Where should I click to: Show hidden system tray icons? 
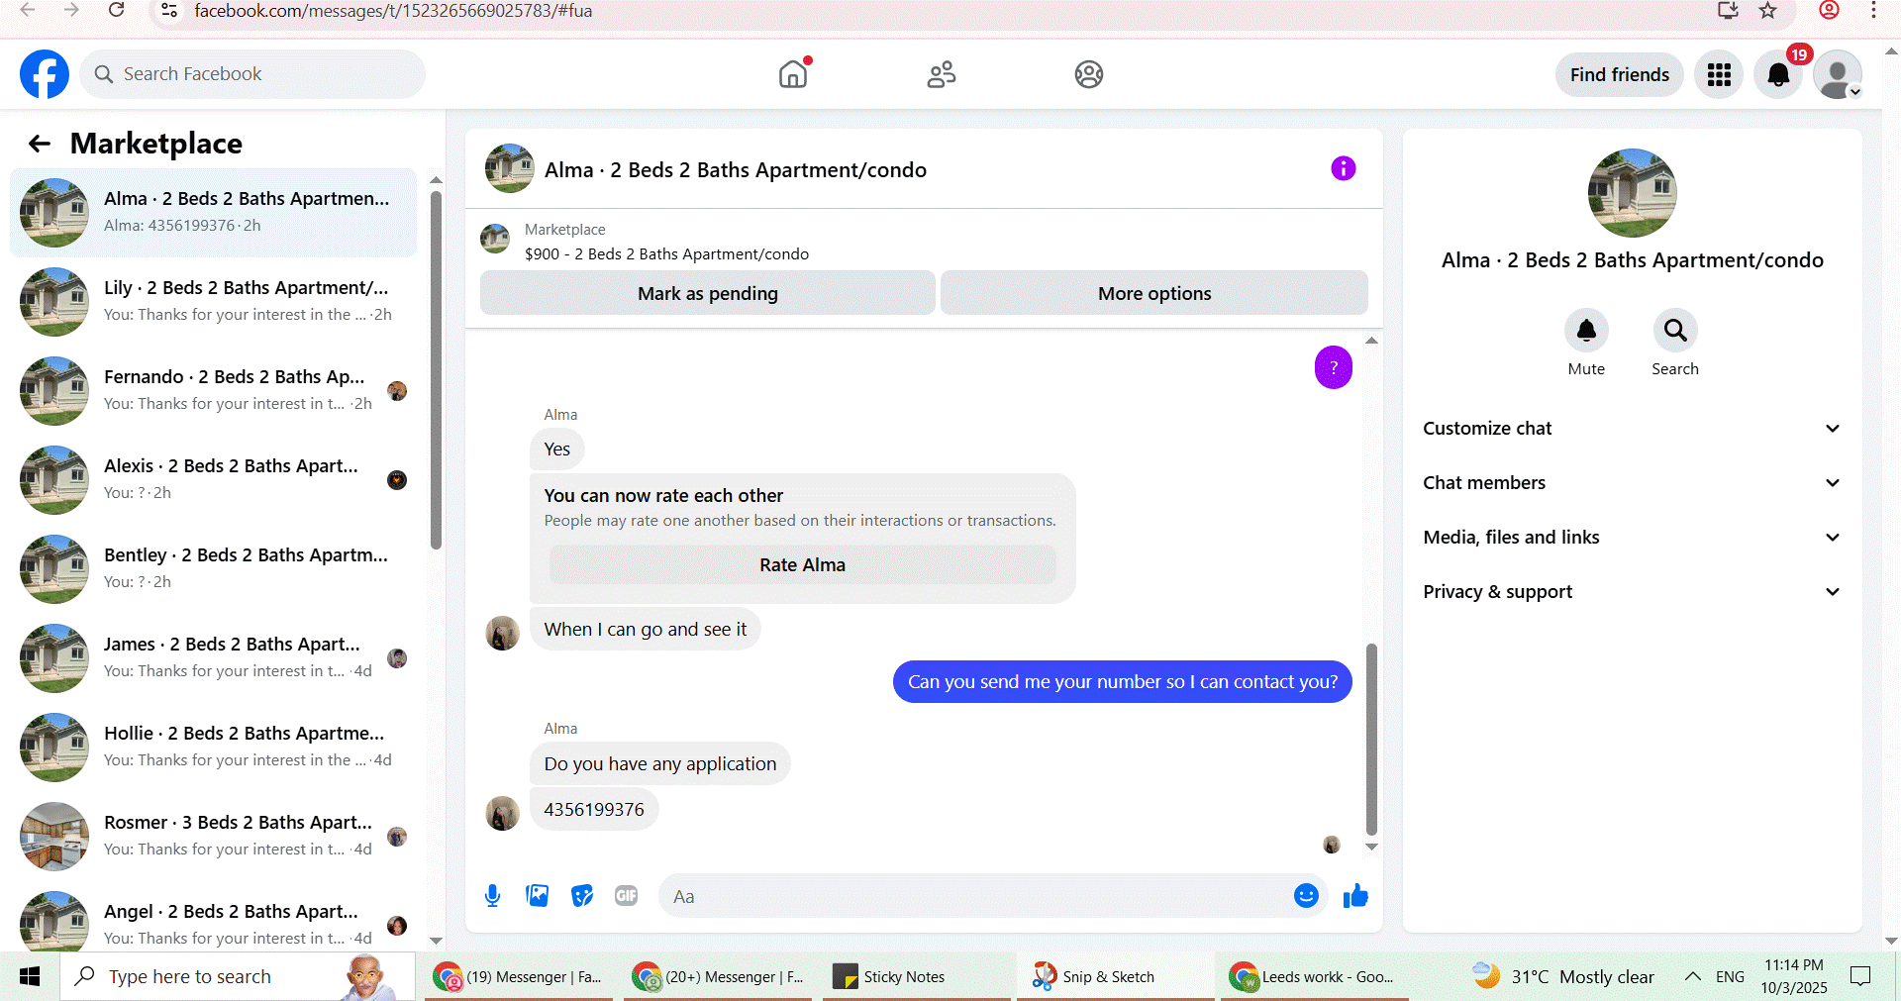(x=1693, y=976)
